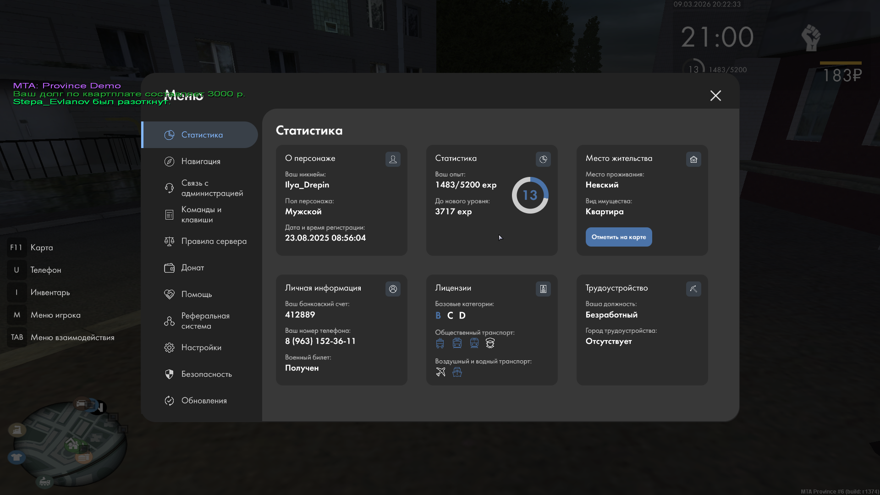Go to the Донат section

pos(192,268)
